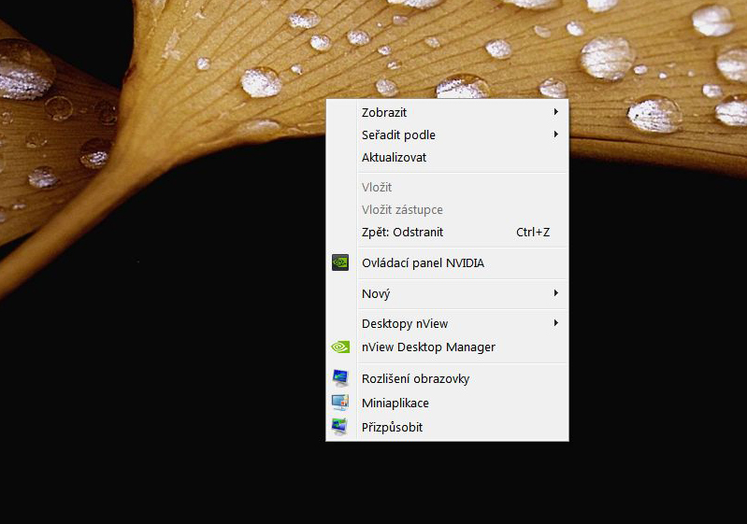747x524 pixels.
Task: Click the Ctrl+Z shortcut text
Action: (533, 232)
